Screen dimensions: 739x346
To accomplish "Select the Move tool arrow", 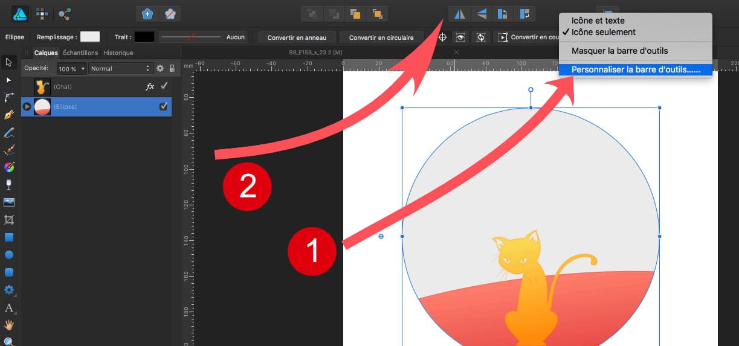I will coord(9,62).
